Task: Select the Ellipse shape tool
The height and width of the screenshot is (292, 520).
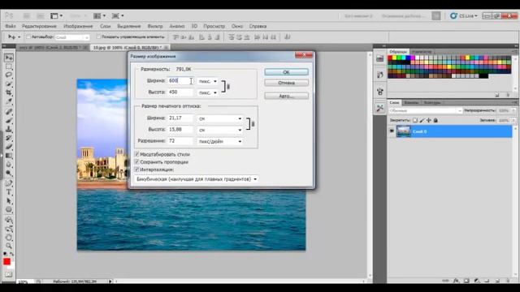Action: pyautogui.click(x=9, y=210)
